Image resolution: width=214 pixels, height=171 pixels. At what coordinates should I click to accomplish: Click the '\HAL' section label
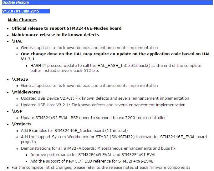pos(17,41)
